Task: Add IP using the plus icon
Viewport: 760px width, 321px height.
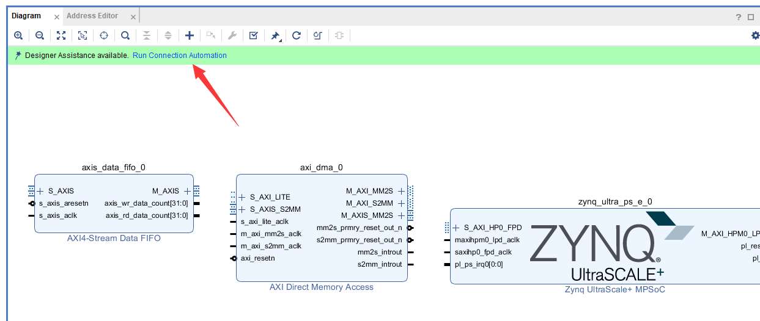Action: point(190,35)
